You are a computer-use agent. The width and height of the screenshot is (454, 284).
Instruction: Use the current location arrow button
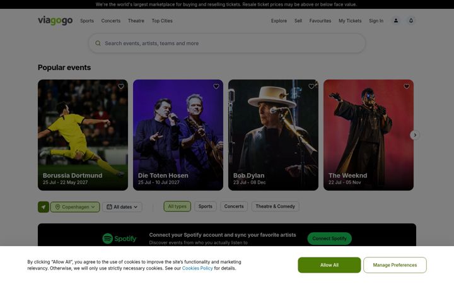(44, 207)
